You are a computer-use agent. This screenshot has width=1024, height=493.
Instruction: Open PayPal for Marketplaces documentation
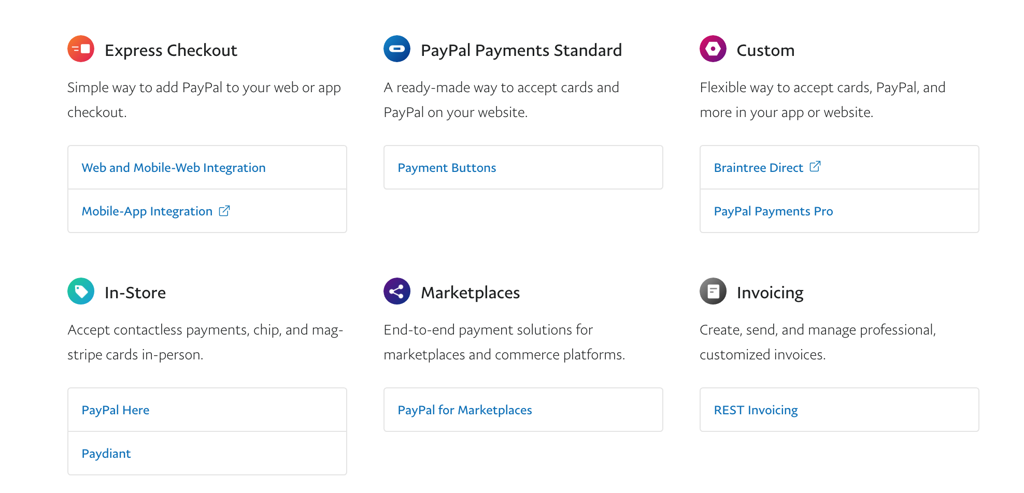click(x=465, y=410)
